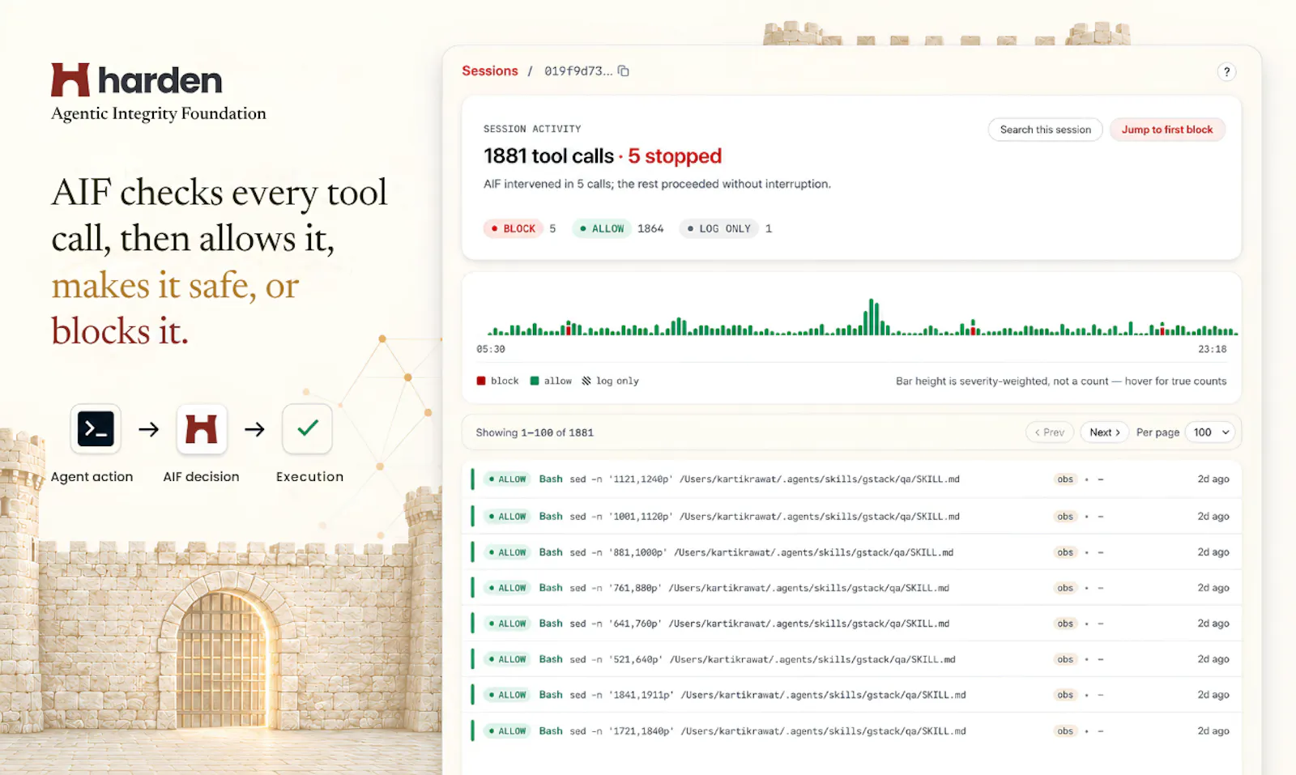Click the terminal Agent action icon
The image size is (1296, 775).
tap(96, 429)
